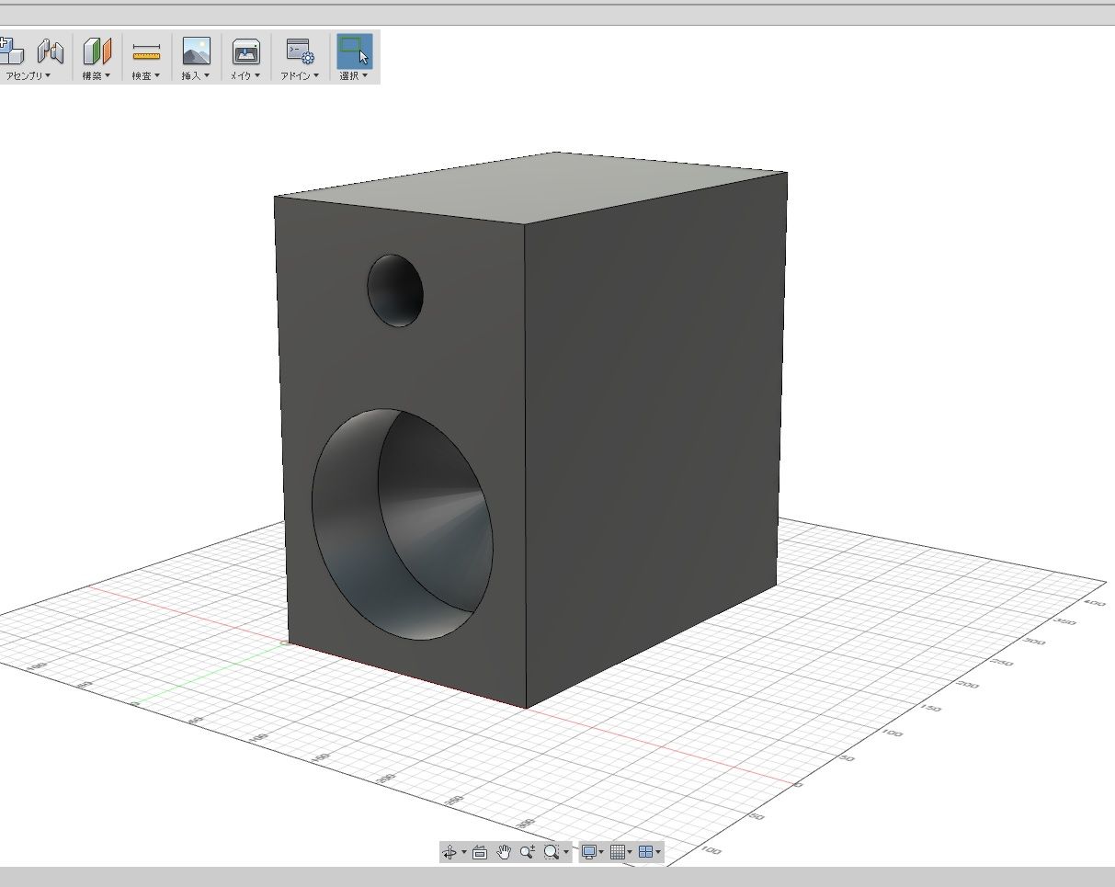
Task: Click the Joint tool icon in assembly group
Action: [x=50, y=51]
